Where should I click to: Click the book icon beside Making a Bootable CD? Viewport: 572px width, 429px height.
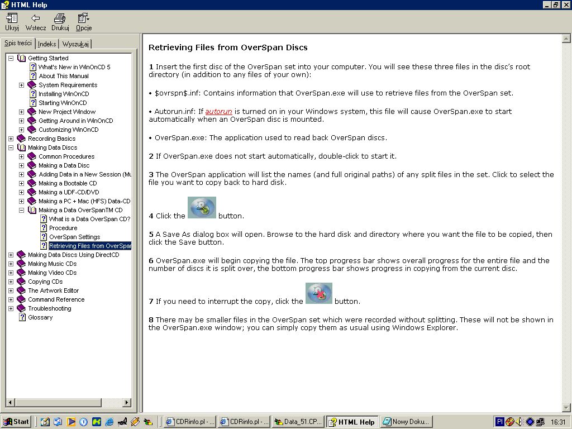coord(32,183)
